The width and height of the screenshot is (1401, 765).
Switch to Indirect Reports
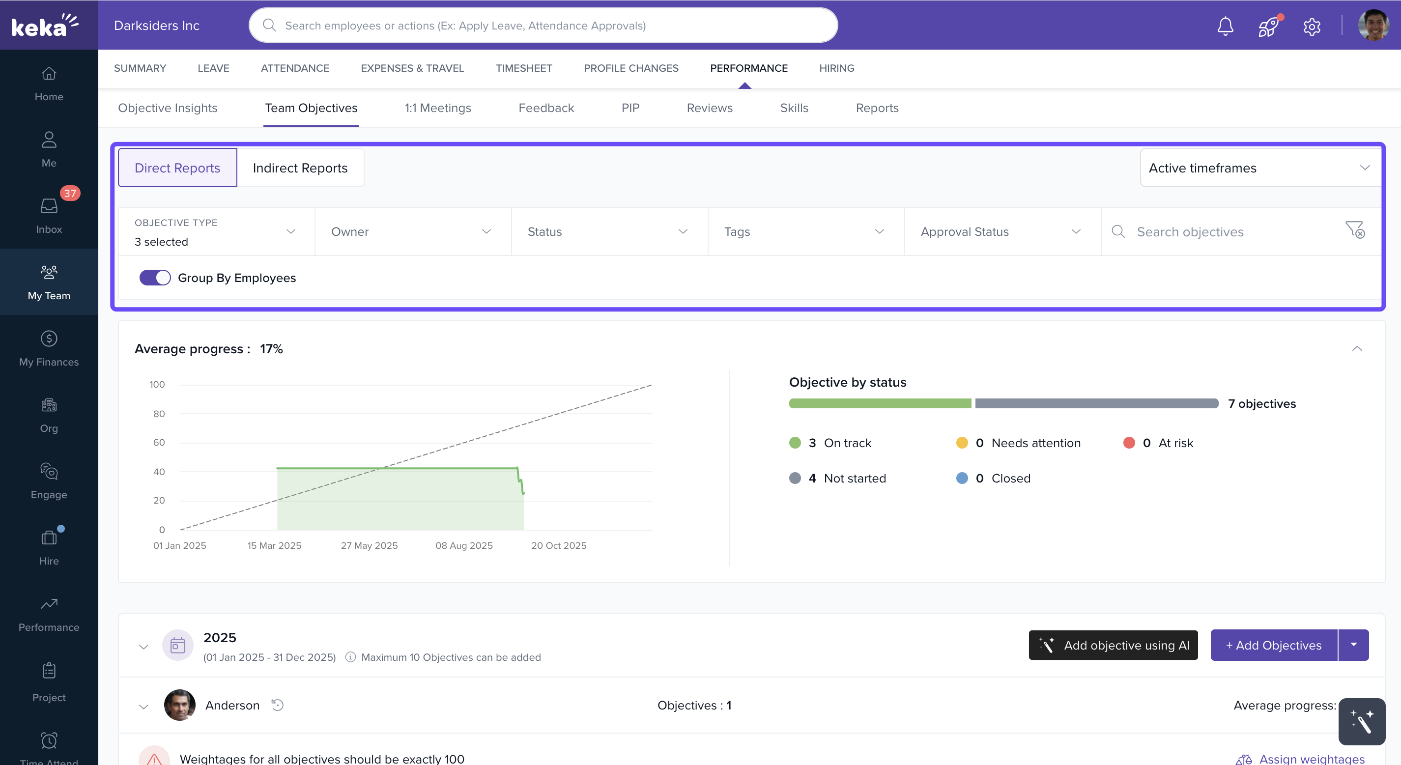tap(300, 168)
